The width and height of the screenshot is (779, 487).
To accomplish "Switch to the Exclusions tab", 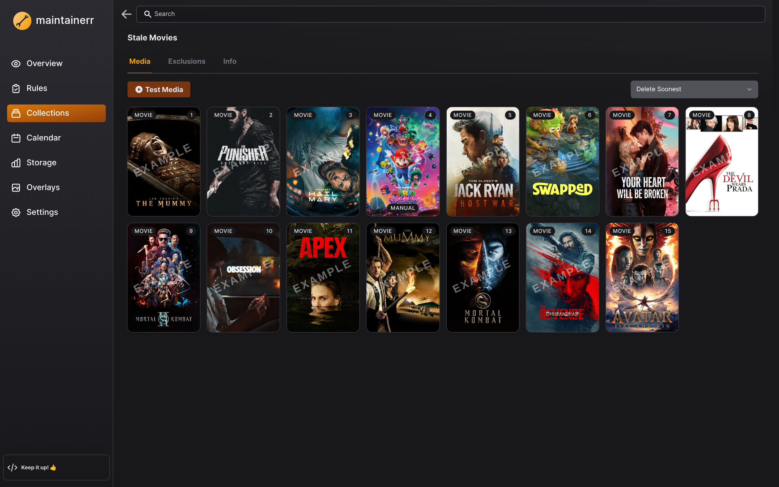I will coord(187,61).
